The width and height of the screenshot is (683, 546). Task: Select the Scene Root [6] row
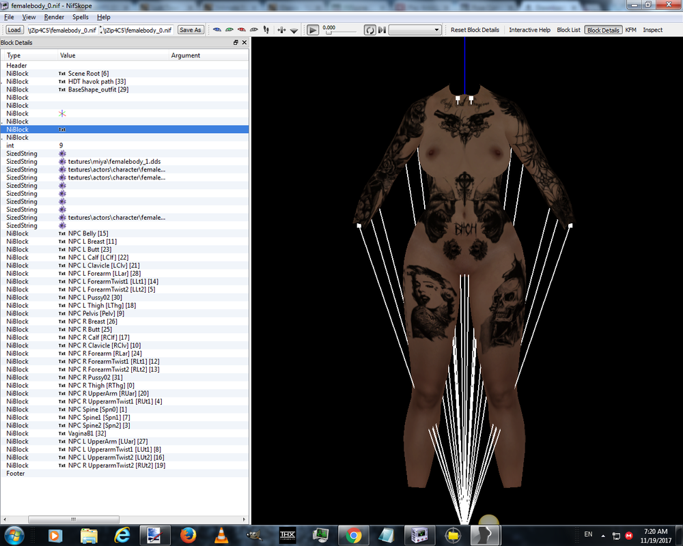124,74
